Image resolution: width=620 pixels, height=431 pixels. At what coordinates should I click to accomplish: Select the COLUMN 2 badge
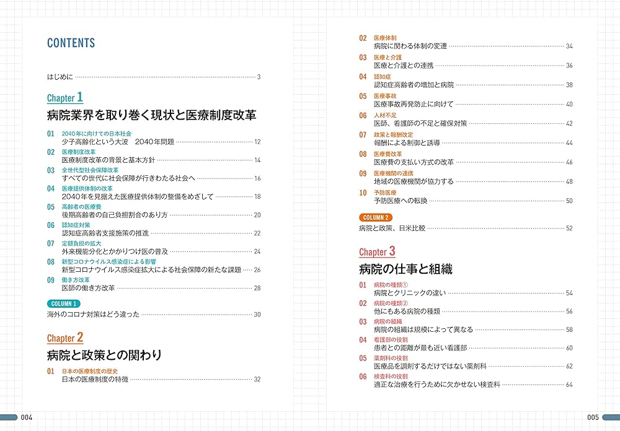tap(377, 218)
